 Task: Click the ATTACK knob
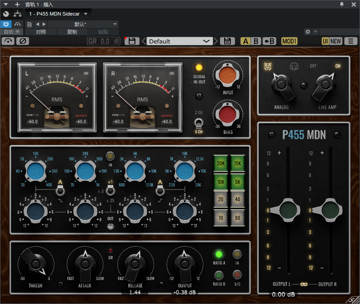(85, 265)
